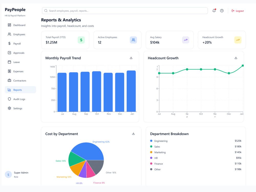
Task: Open the Contractors page
Action: (x=20, y=80)
